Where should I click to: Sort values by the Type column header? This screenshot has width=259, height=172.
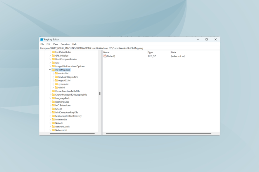tap(159, 52)
